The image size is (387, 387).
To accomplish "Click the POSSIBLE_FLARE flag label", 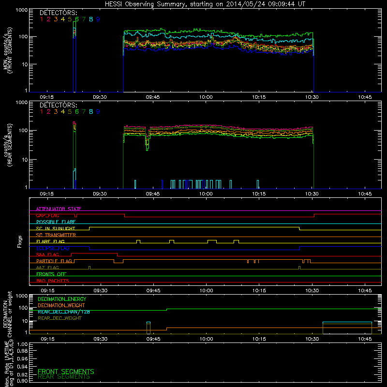I will (56, 222).
